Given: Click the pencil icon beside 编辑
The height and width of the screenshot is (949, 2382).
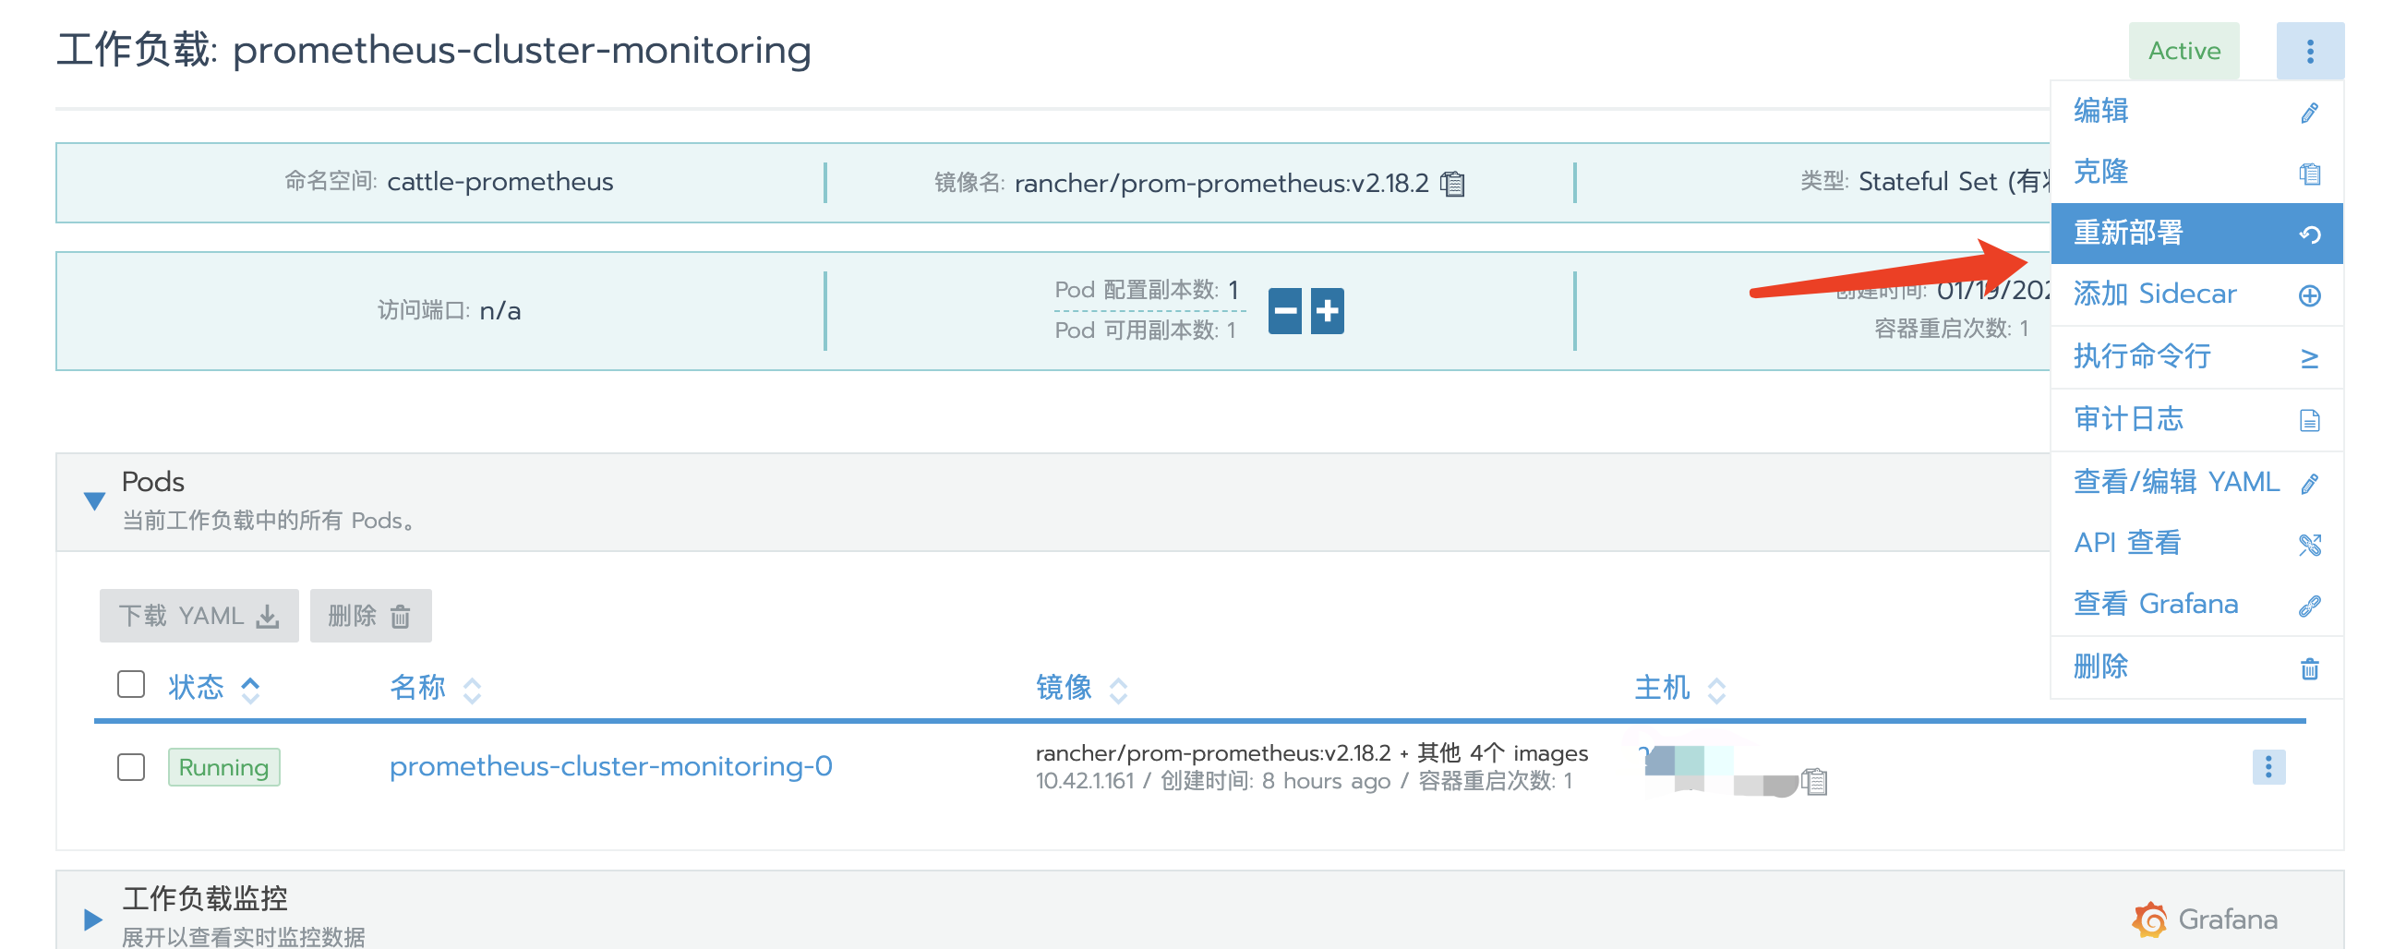Looking at the screenshot, I should point(2309,113).
